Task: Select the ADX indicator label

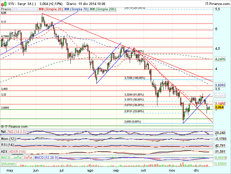Action: pos(4,152)
